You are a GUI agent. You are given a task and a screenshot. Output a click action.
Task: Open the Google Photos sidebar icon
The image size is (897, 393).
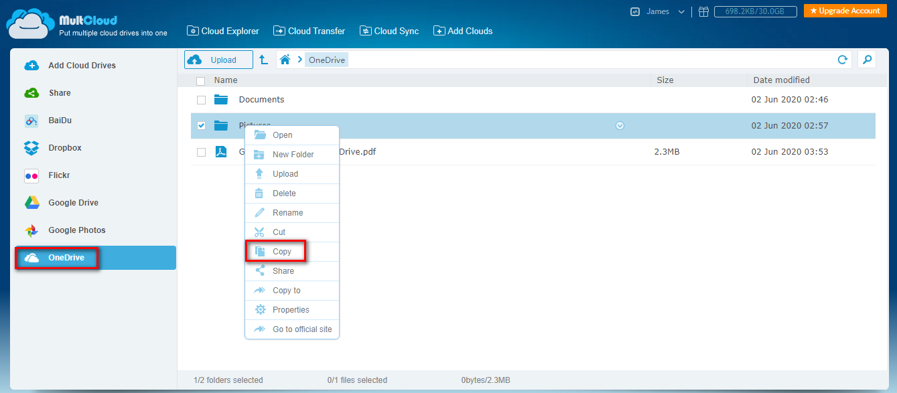pyautogui.click(x=31, y=230)
